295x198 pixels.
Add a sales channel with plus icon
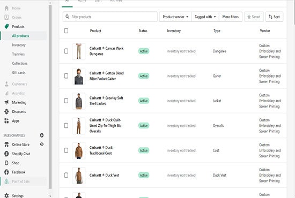[42, 135]
